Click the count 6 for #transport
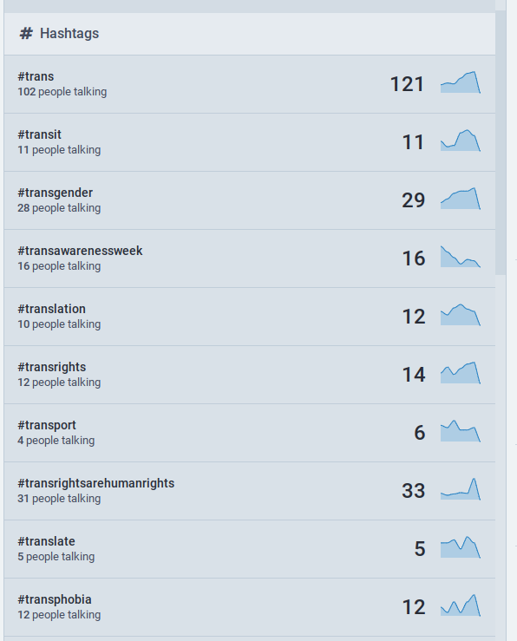The image size is (517, 641). [x=420, y=433]
